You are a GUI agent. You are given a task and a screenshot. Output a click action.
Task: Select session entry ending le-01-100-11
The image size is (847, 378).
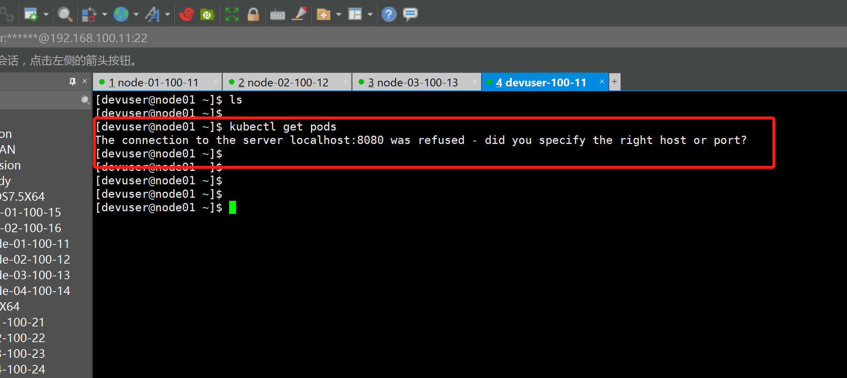(35, 244)
